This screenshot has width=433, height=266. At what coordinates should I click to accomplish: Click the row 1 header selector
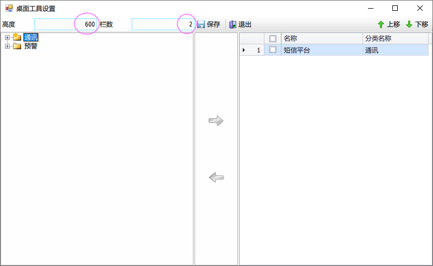(251, 50)
